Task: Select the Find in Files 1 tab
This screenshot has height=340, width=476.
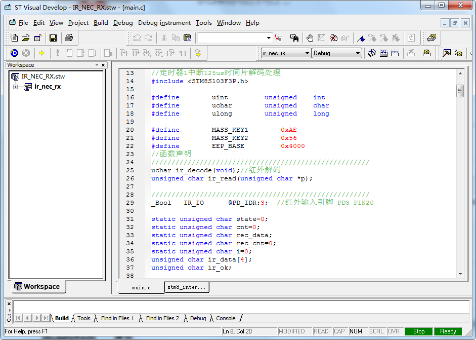Action: click(x=117, y=318)
